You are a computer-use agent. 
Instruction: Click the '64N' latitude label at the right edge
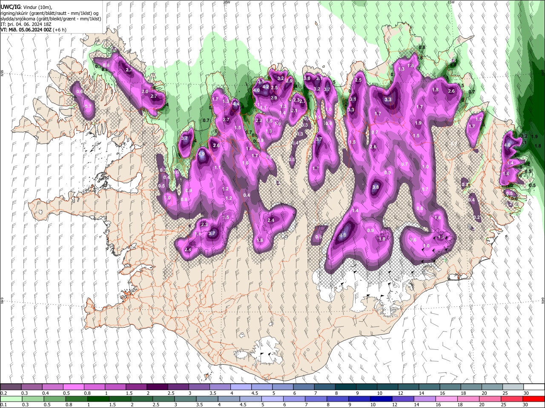coord(543,300)
